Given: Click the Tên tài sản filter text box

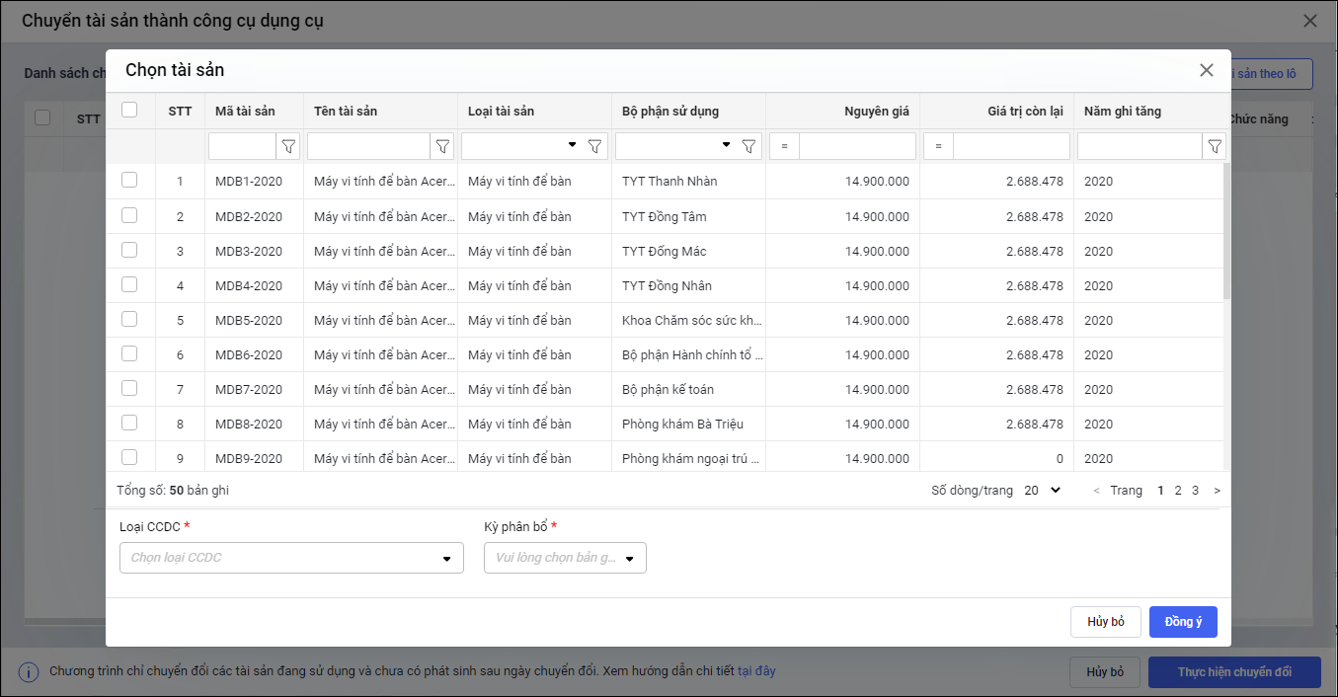Looking at the screenshot, I should point(368,146).
